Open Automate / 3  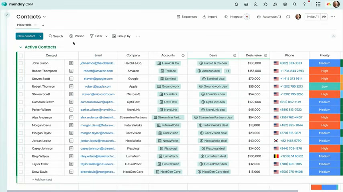tap(269, 17)
